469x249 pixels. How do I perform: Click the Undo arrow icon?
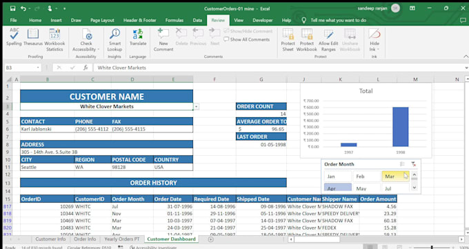pos(23,8)
